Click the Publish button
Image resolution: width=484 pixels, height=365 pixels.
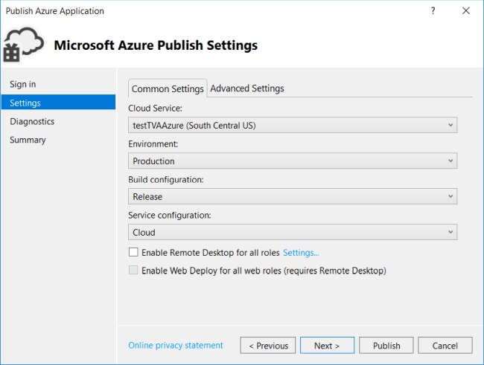coord(386,345)
